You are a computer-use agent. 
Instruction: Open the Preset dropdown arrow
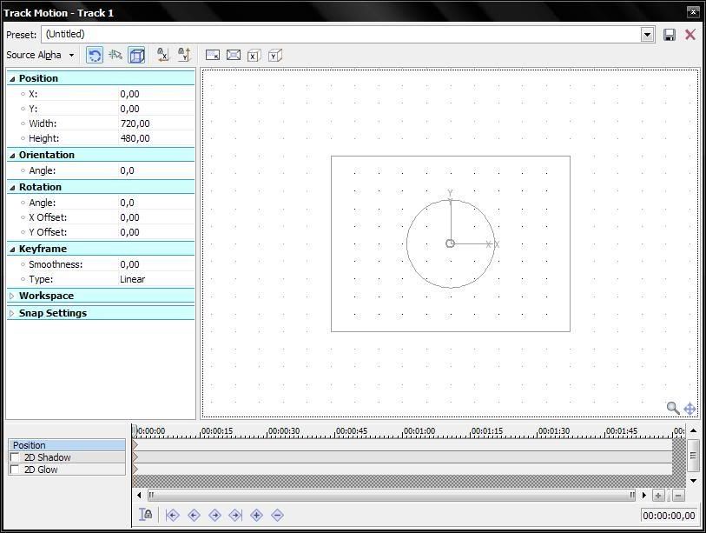[647, 35]
